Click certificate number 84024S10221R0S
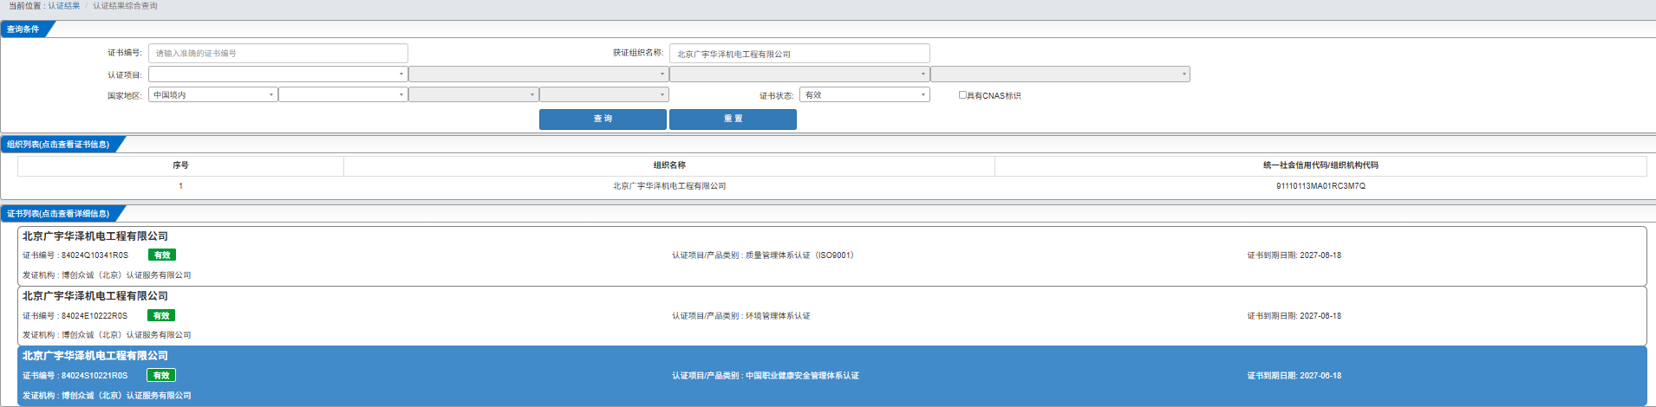 (x=95, y=376)
